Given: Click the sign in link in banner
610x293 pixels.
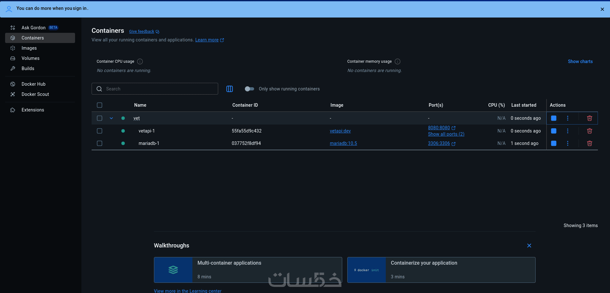Looking at the screenshot, I should [x=80, y=8].
